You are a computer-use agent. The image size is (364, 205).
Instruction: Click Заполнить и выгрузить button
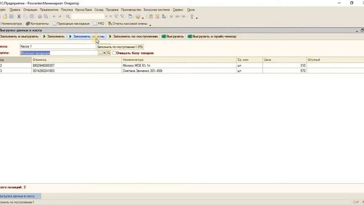19,36
